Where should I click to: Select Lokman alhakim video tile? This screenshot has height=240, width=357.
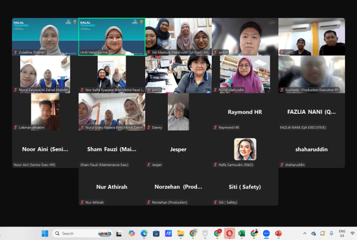pos(45,112)
